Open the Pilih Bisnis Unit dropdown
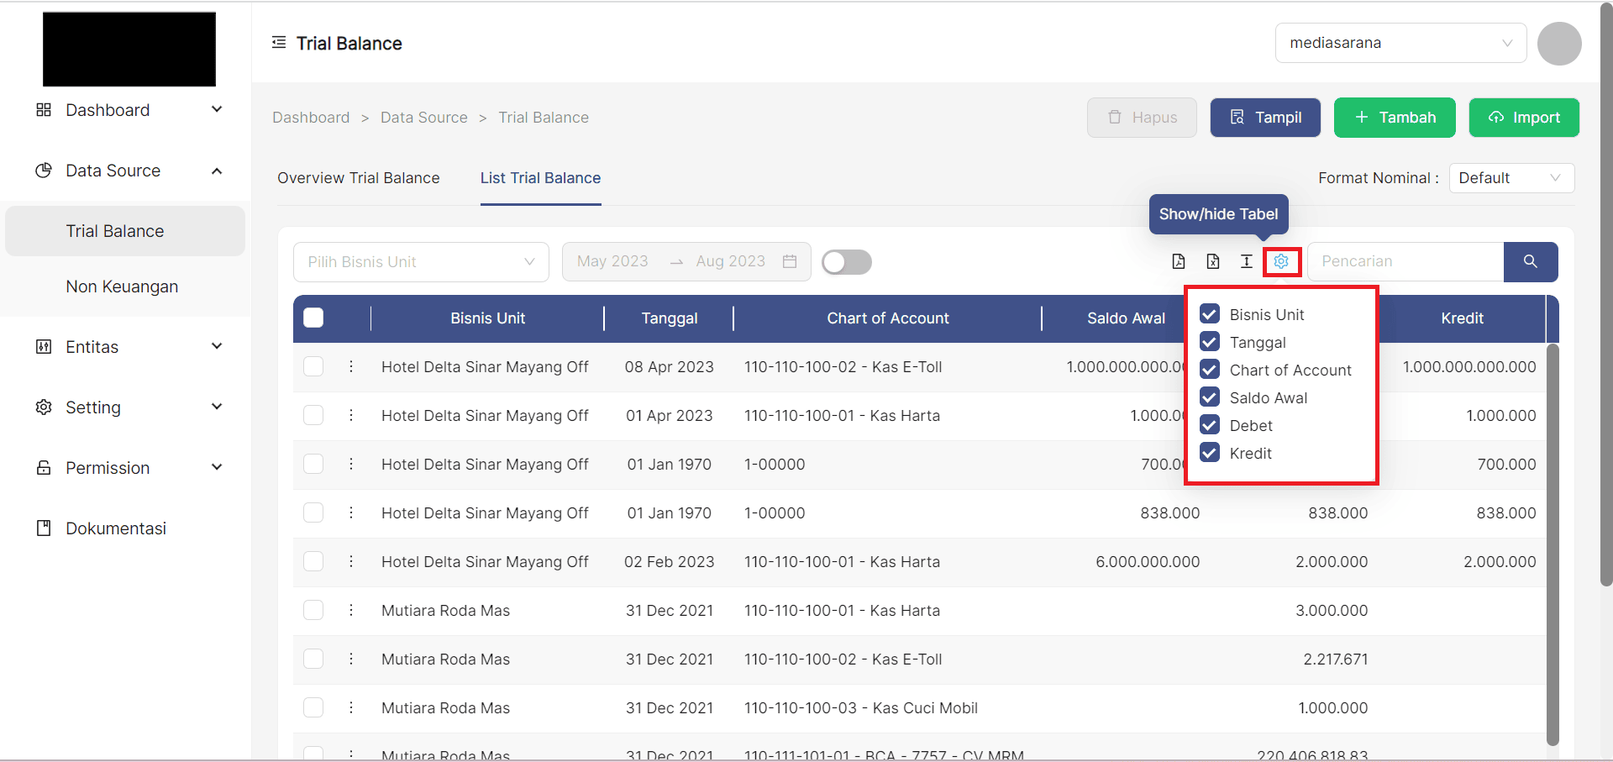The image size is (1613, 762). (420, 262)
